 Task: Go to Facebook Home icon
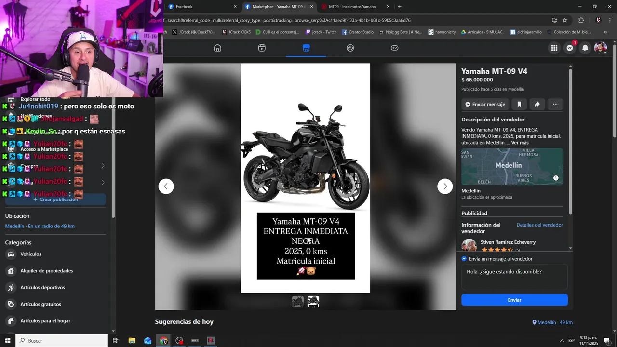(x=217, y=48)
